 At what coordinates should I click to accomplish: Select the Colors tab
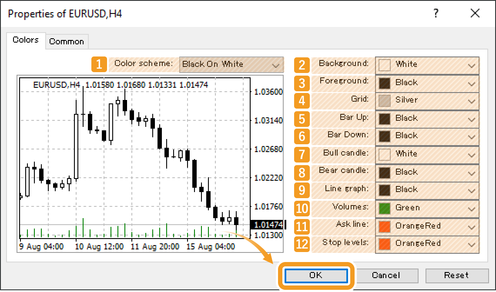pos(25,40)
